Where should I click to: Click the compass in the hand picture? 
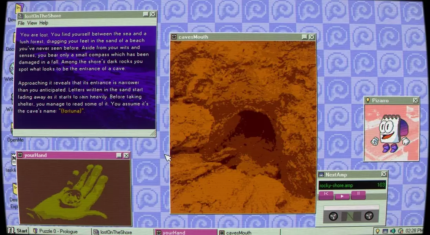[71, 197]
